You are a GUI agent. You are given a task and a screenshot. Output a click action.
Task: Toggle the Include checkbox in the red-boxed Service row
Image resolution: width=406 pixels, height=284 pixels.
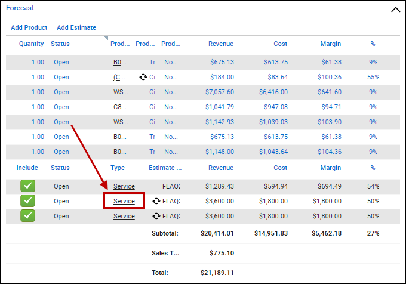27,201
